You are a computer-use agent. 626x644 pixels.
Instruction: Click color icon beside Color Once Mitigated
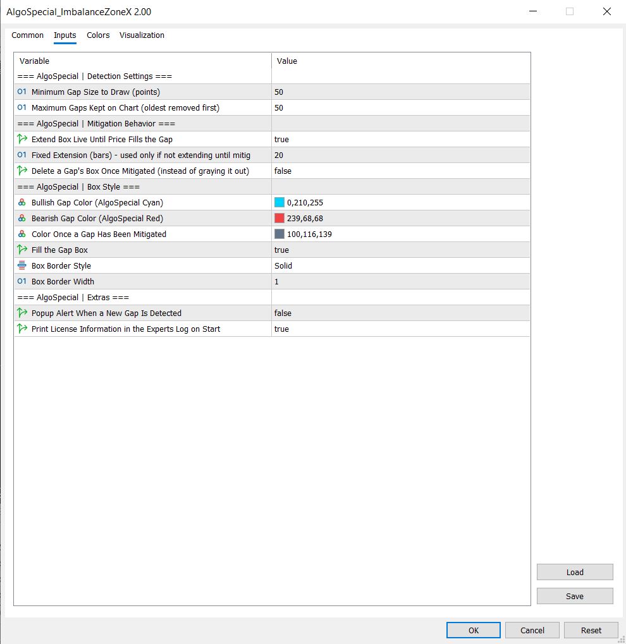[x=21, y=234]
